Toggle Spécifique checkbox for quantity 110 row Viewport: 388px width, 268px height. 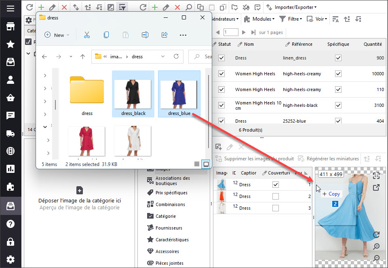coord(338,89)
